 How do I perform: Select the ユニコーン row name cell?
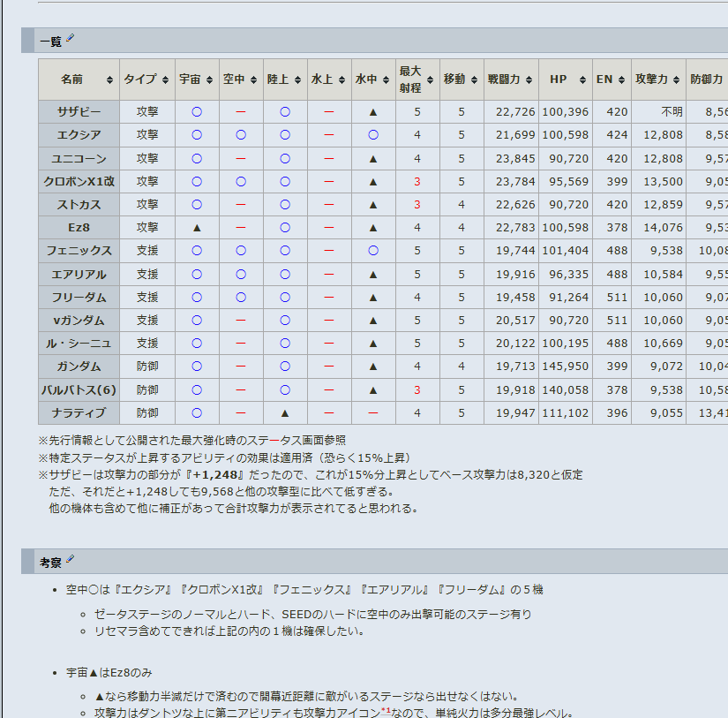[79, 158]
